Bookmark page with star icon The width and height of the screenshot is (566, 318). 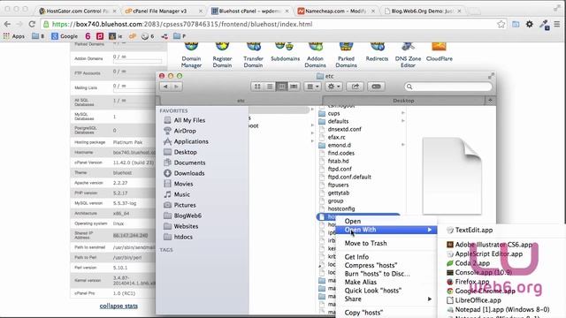(x=501, y=24)
